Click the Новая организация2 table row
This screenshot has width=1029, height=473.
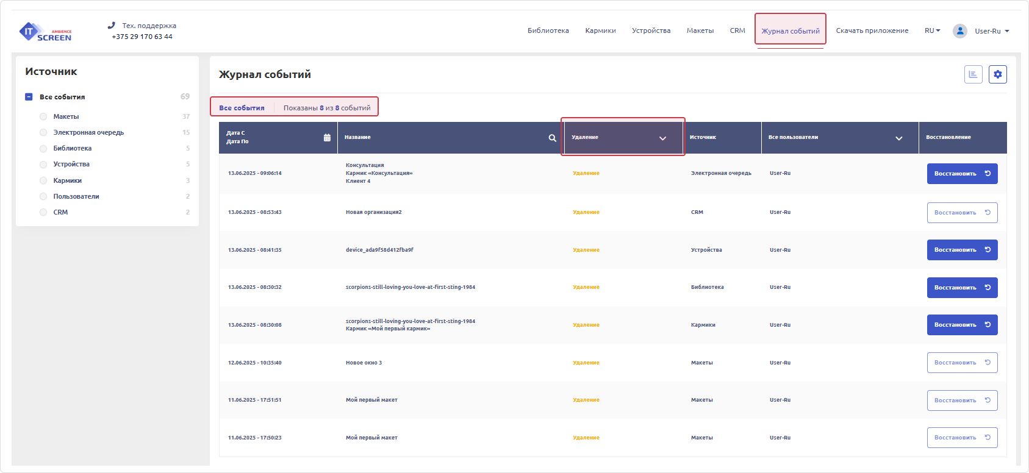373,212
